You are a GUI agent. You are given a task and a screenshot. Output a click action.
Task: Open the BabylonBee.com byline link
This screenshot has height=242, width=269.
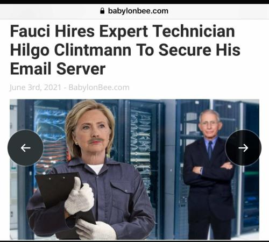99,88
